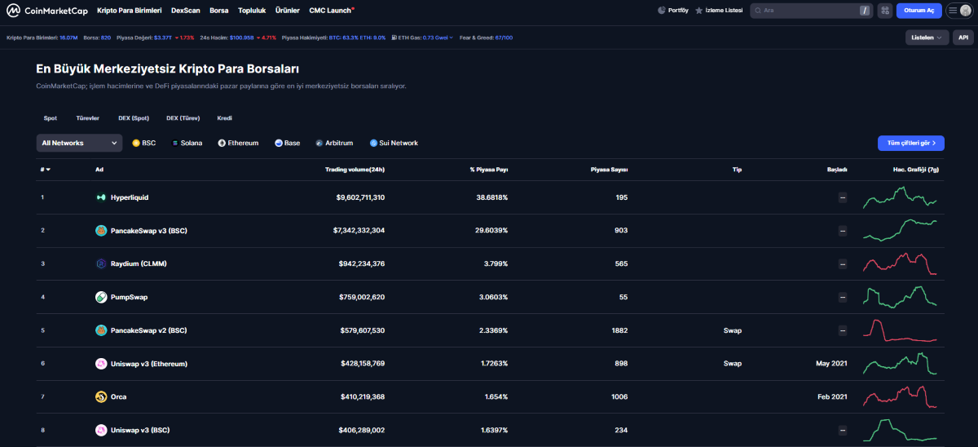Click the Uniswap v3 (Ethereum) logo
This screenshot has width=978, height=447.
101,364
